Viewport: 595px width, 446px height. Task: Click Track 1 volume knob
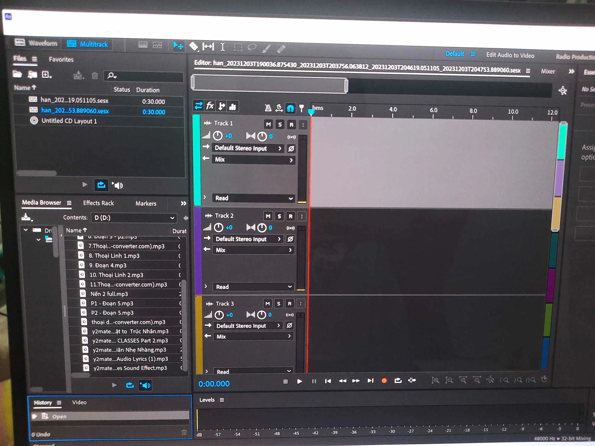218,136
